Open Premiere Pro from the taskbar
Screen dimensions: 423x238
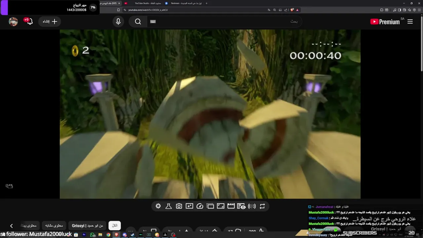click(x=84, y=235)
